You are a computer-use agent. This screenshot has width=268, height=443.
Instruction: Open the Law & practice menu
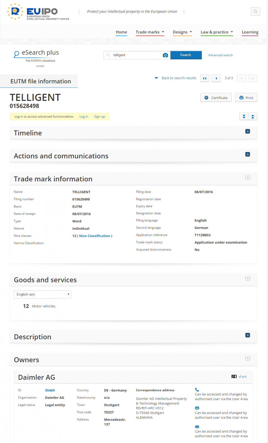point(217,32)
